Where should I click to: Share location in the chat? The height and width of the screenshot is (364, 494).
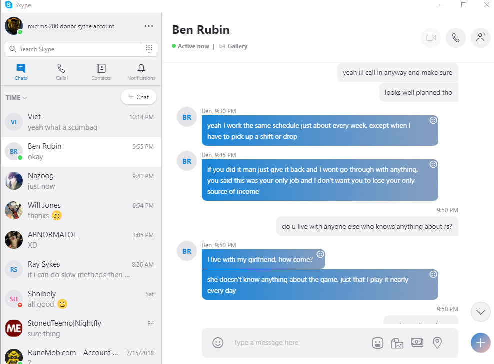[x=437, y=343]
